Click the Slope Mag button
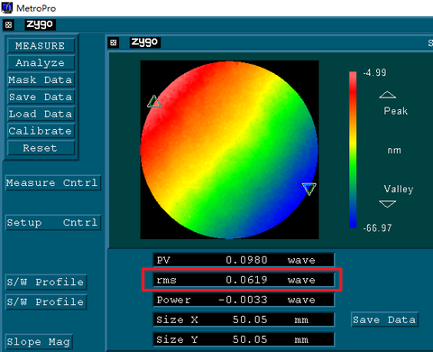The width and height of the screenshot is (433, 352). pos(39,342)
